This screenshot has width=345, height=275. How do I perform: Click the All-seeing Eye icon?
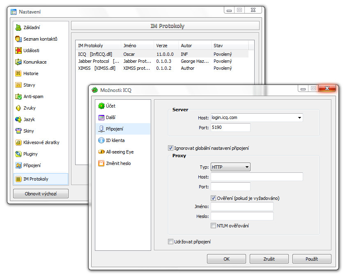click(x=101, y=152)
